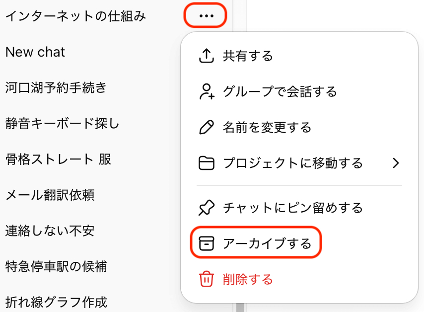Choose 削除する to delete chat

(248, 279)
